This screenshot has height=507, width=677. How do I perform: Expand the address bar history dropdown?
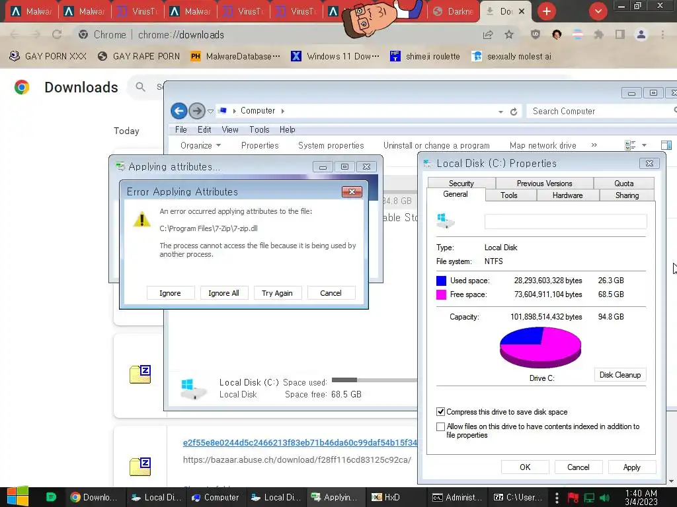[x=500, y=112]
